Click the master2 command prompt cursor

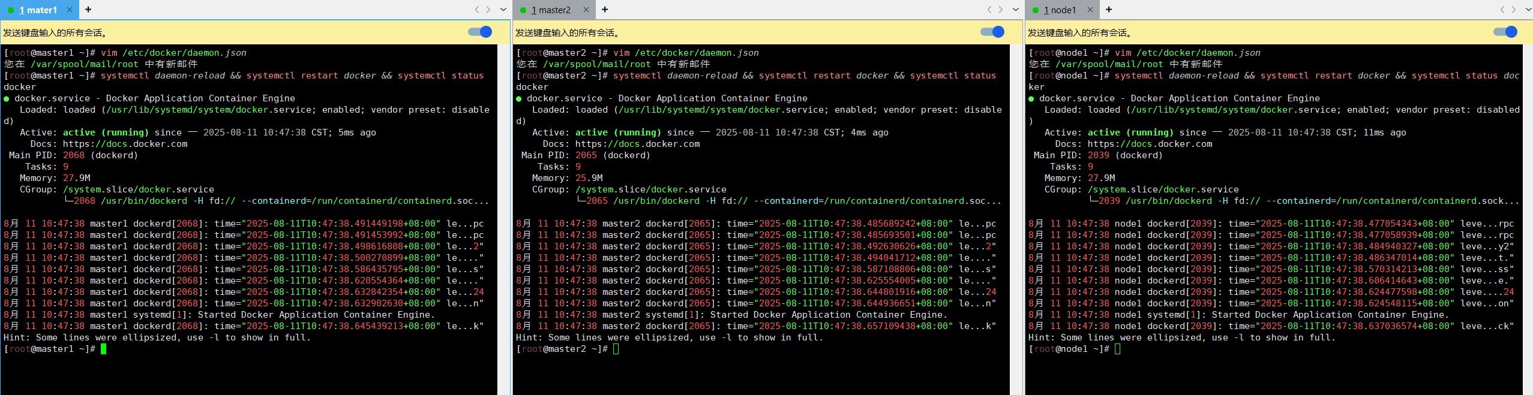click(x=616, y=349)
